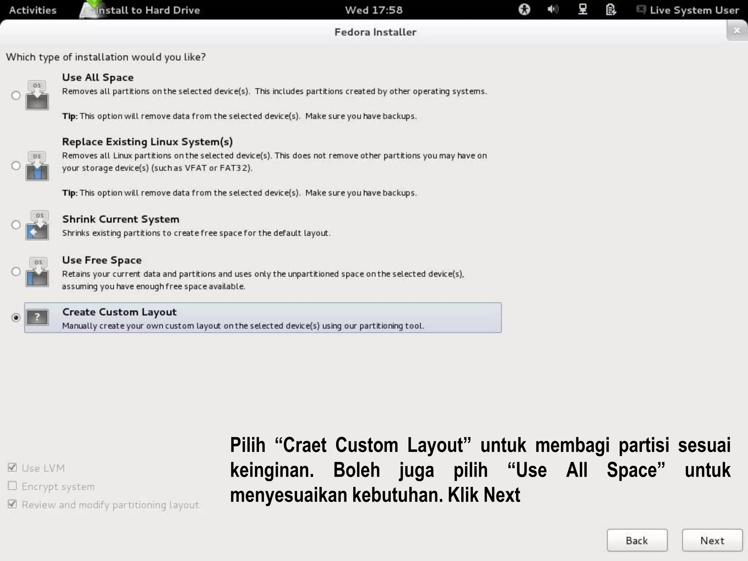This screenshot has height=561, width=748.
Task: Close the Fedora Installer window
Action: [x=737, y=31]
